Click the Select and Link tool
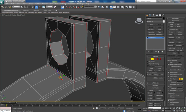 3,7
